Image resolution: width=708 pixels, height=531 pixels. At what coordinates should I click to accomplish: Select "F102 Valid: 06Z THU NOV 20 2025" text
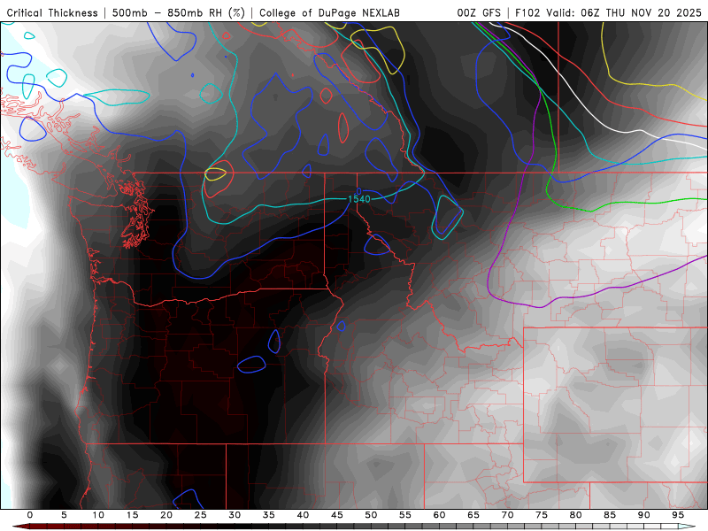click(608, 13)
